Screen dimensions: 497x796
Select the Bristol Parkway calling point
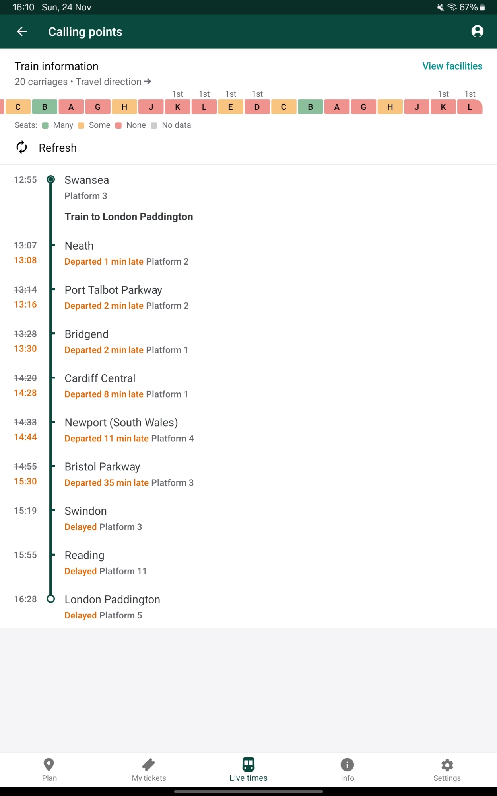click(103, 466)
